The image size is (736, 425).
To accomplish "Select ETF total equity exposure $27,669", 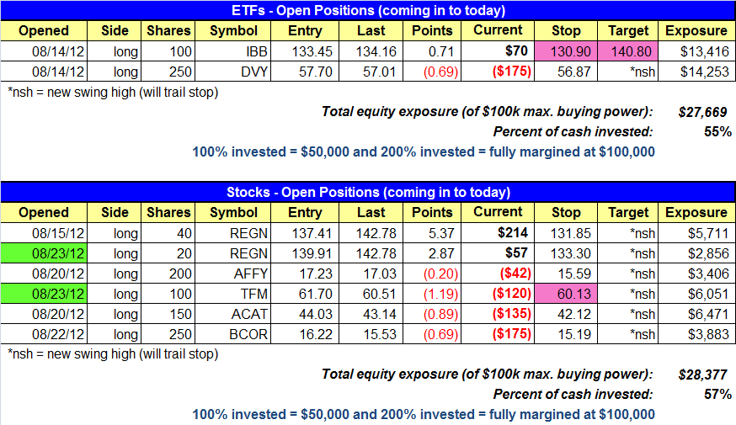I will pyautogui.click(x=702, y=112).
